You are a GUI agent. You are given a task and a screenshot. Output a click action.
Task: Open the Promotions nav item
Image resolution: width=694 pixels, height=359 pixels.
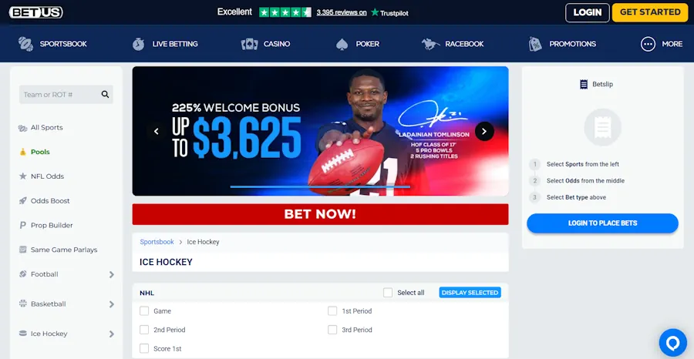[562, 44]
